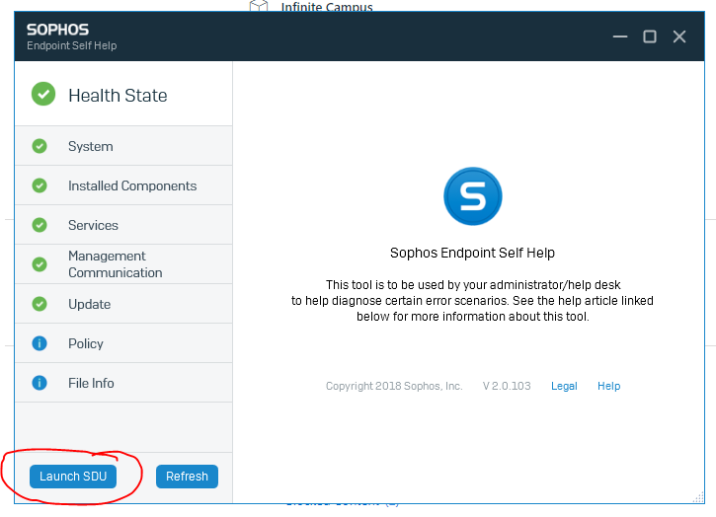Launch the SDU tool
The height and width of the screenshot is (517, 716).
[x=73, y=477]
